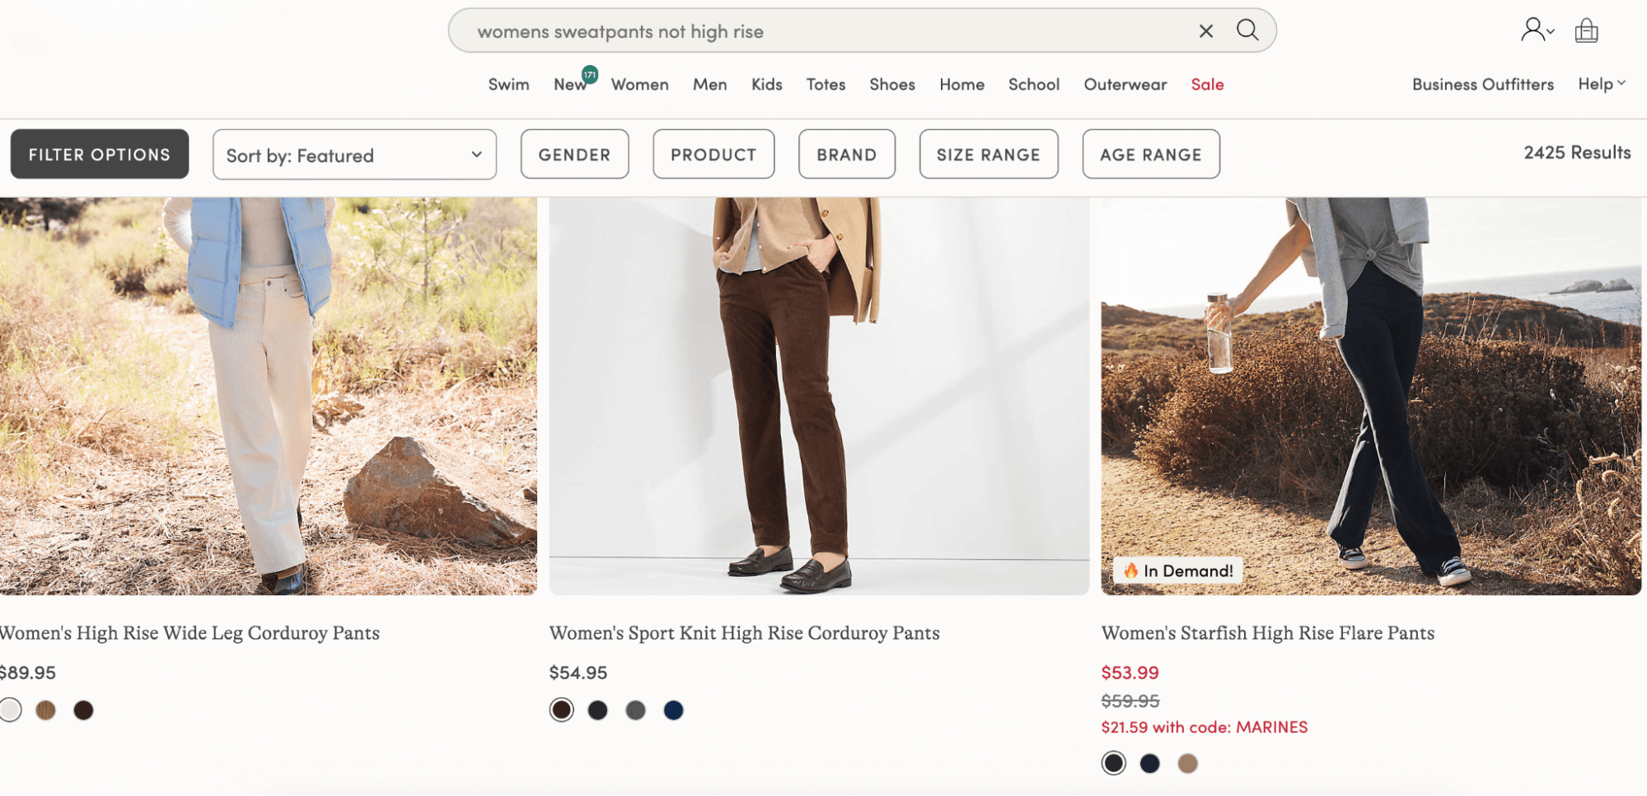Image resolution: width=1647 pixels, height=796 pixels.
Task: Click the Filter Options button
Action: tap(100, 155)
